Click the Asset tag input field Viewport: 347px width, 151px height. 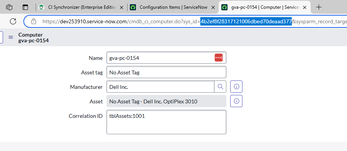pos(166,72)
